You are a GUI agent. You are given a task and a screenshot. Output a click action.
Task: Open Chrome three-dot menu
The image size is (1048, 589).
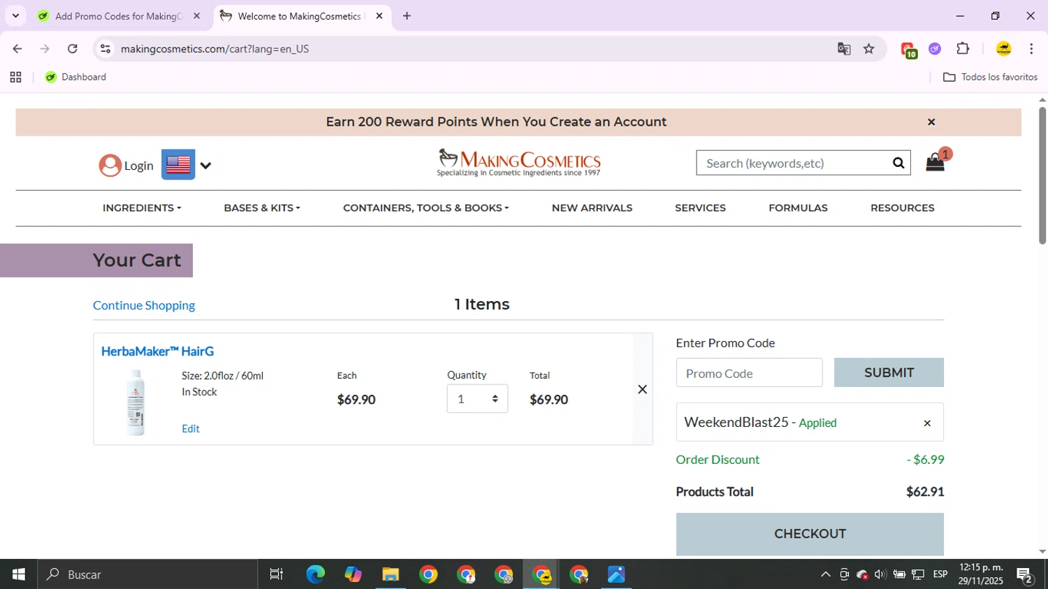(1031, 49)
